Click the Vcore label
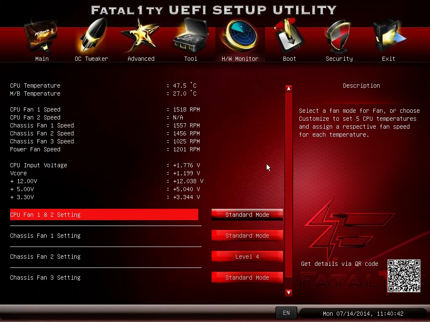The height and width of the screenshot is (322, 430). point(18,173)
